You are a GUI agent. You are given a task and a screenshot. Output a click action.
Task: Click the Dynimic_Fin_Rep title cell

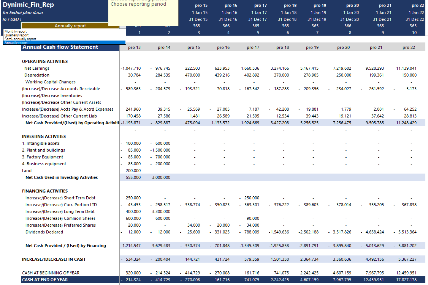29,5
